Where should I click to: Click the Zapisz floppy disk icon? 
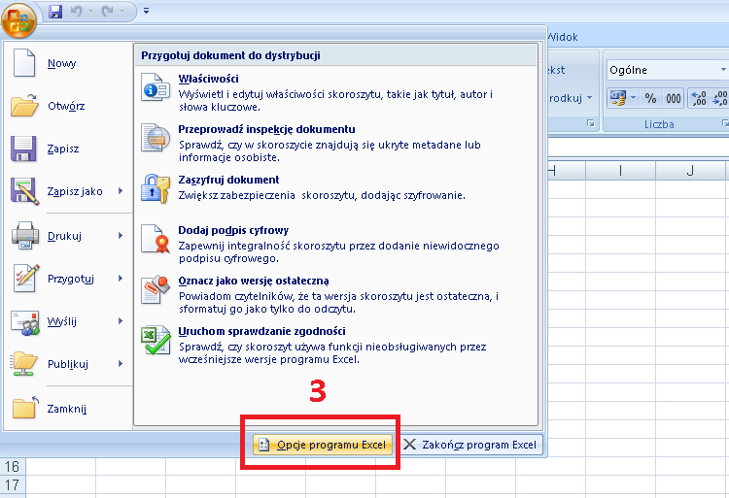coord(23,149)
